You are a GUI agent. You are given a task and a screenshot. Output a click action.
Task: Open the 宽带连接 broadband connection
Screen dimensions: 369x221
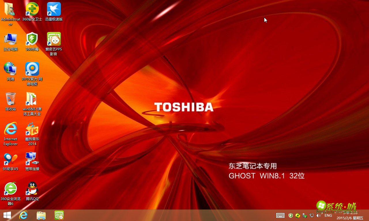click(32, 159)
